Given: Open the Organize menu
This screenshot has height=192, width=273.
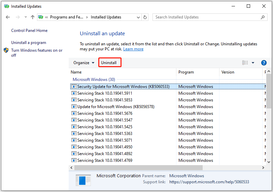Looking at the screenshot, I should (x=84, y=63).
